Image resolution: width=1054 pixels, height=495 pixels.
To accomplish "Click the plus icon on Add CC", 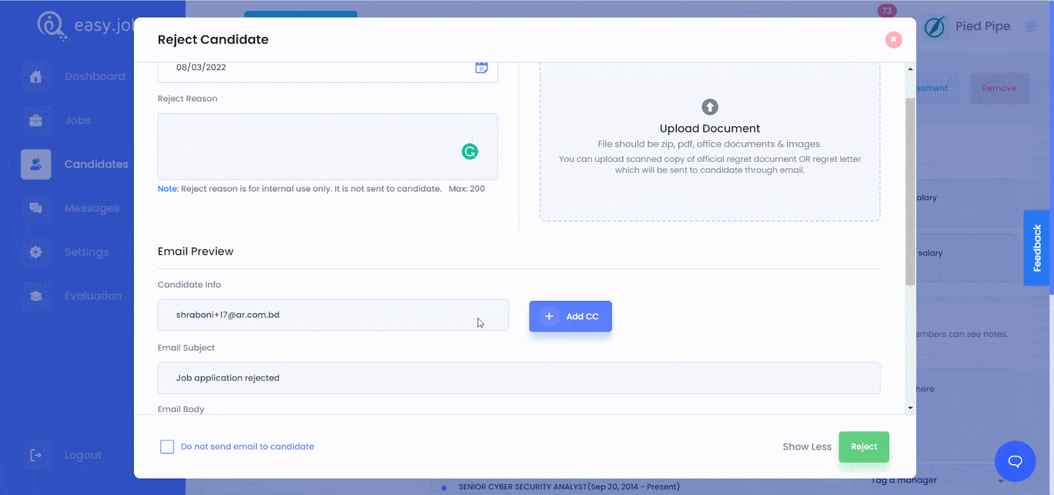I will [x=549, y=317].
